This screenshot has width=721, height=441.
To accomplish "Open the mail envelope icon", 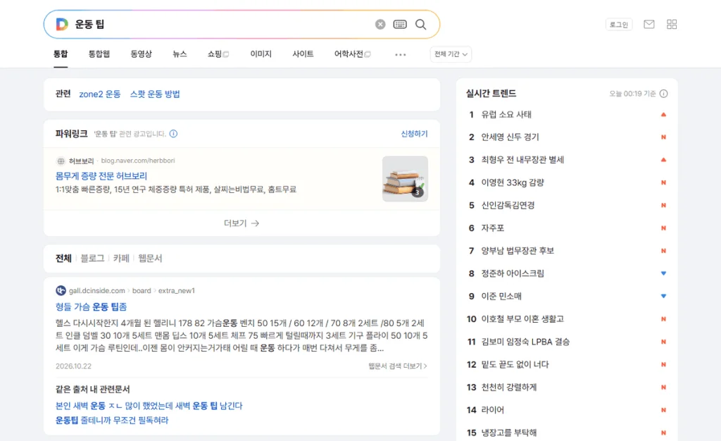I will coord(648,25).
